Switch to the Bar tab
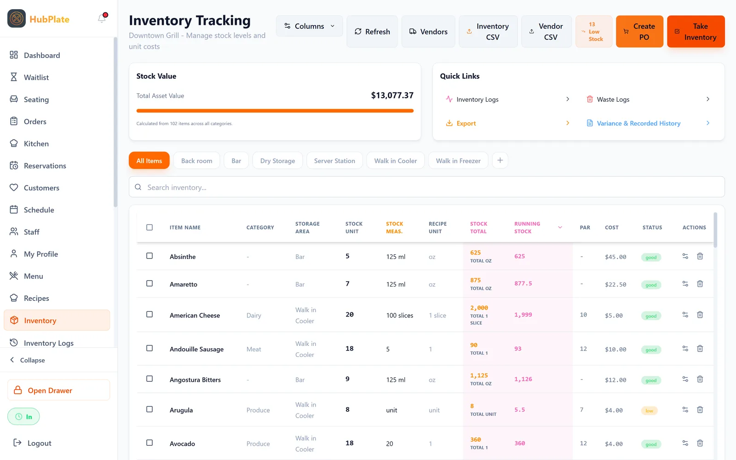 236,161
